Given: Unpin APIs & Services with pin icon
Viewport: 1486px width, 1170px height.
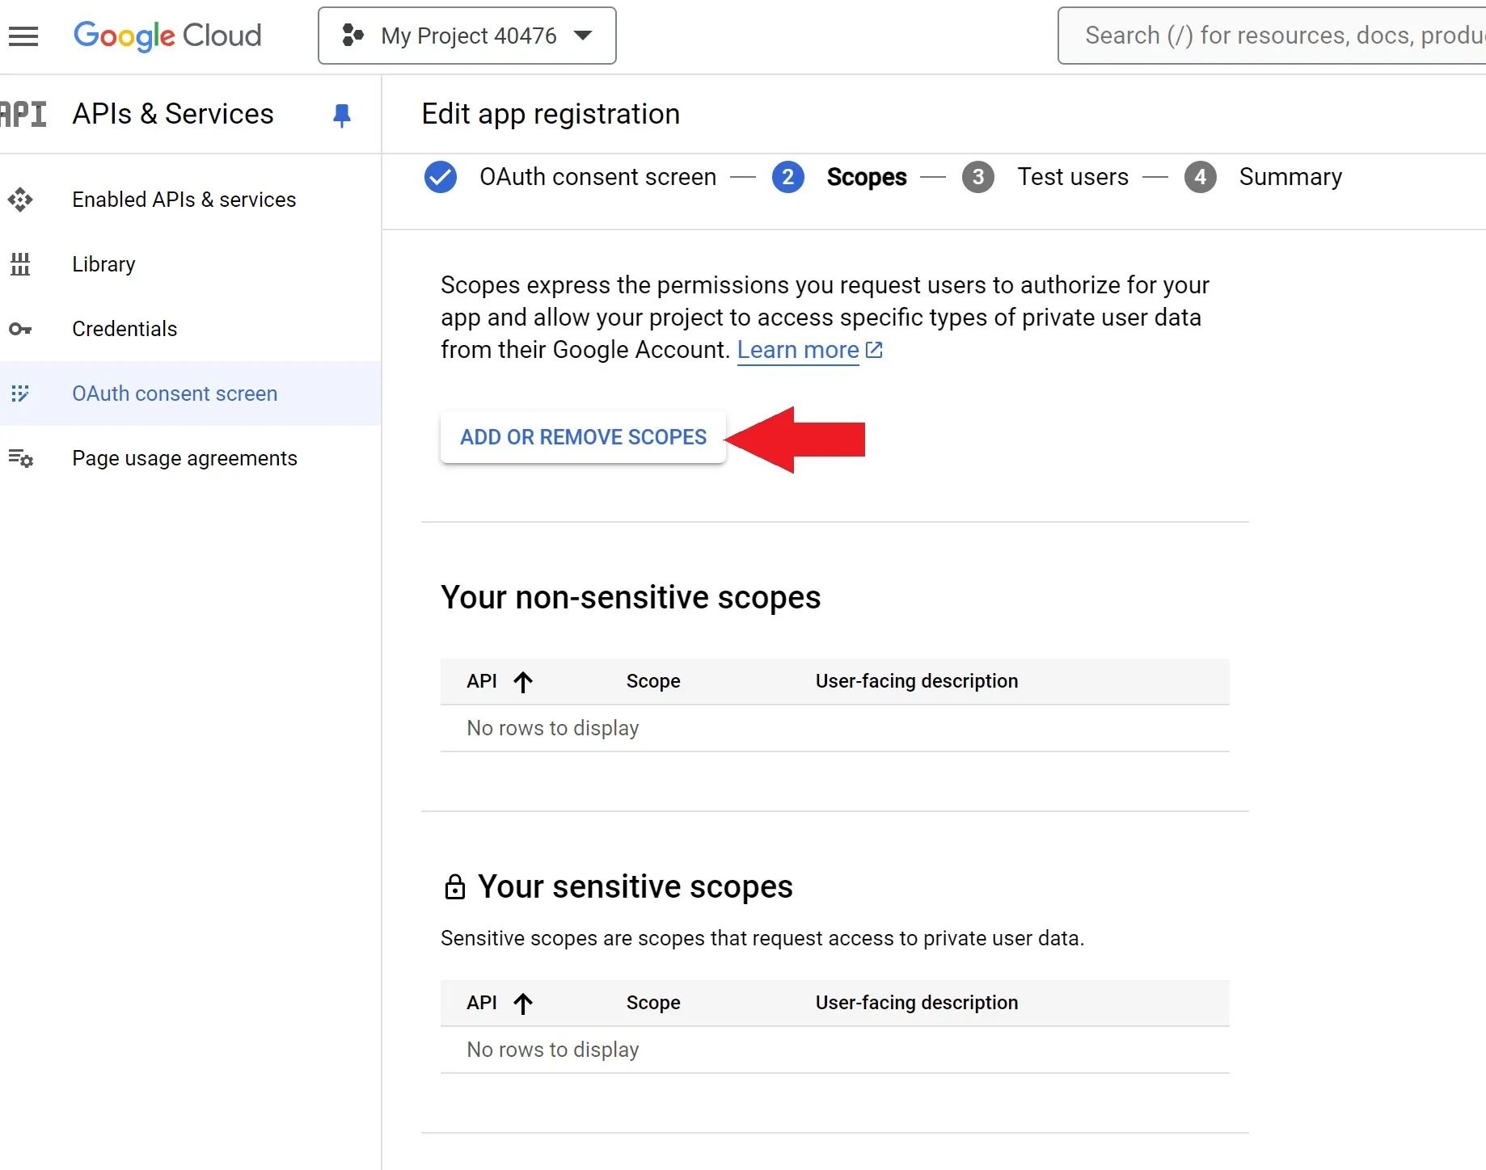Looking at the screenshot, I should coord(341,116).
